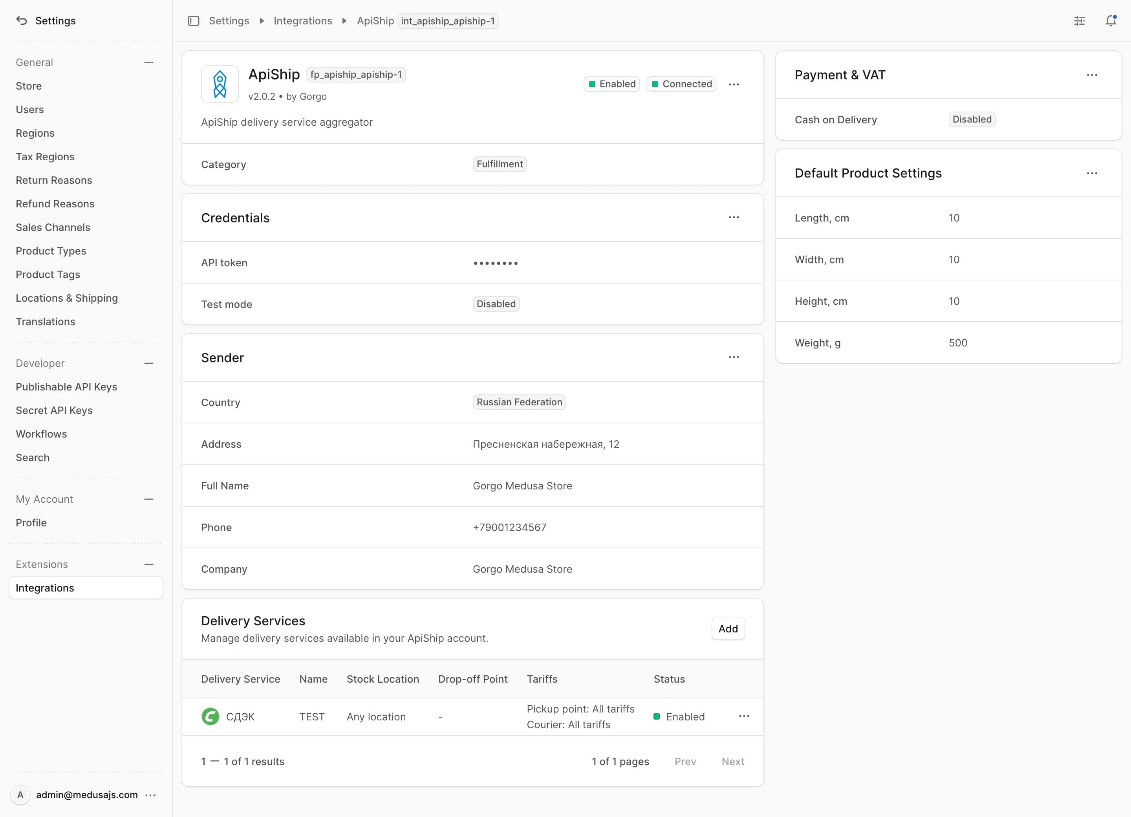Click the address Пресненская набережная, 12

[x=546, y=444]
